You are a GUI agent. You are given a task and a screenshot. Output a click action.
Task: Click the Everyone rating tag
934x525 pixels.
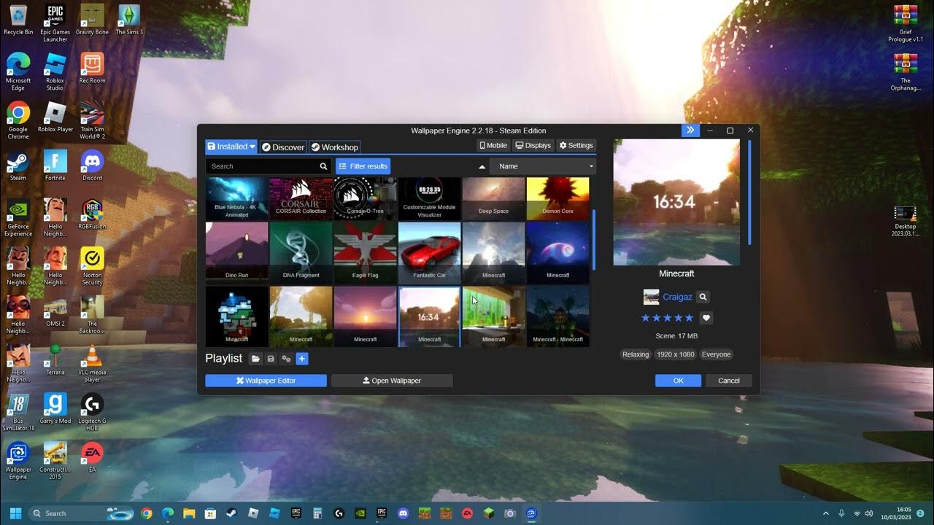[716, 354]
